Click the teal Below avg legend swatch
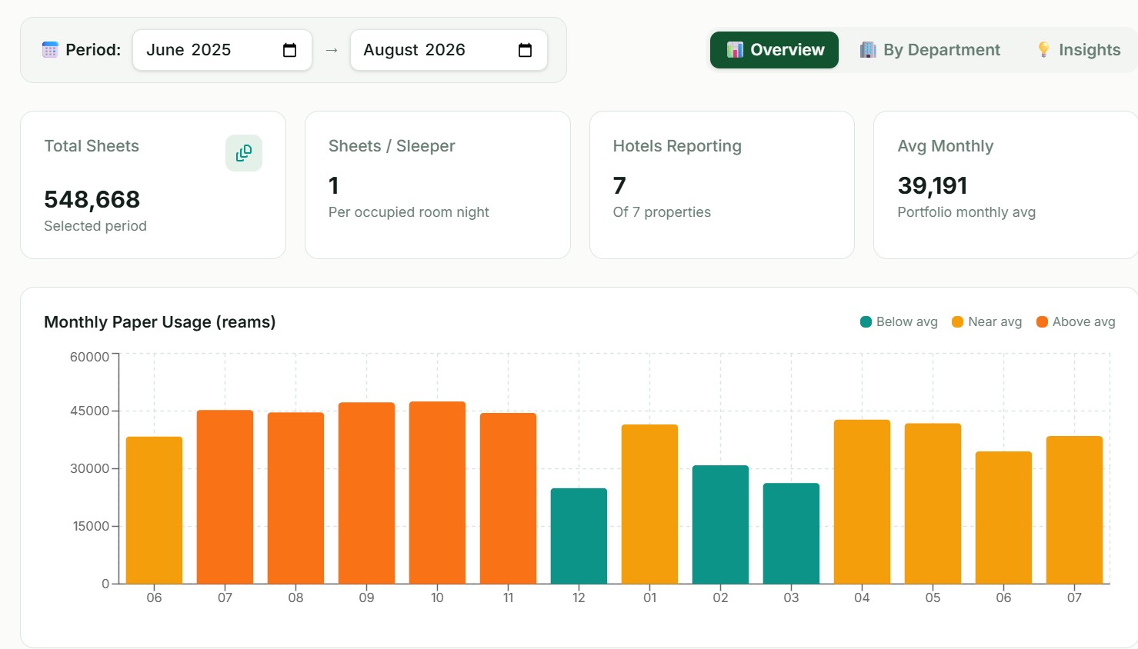 866,322
